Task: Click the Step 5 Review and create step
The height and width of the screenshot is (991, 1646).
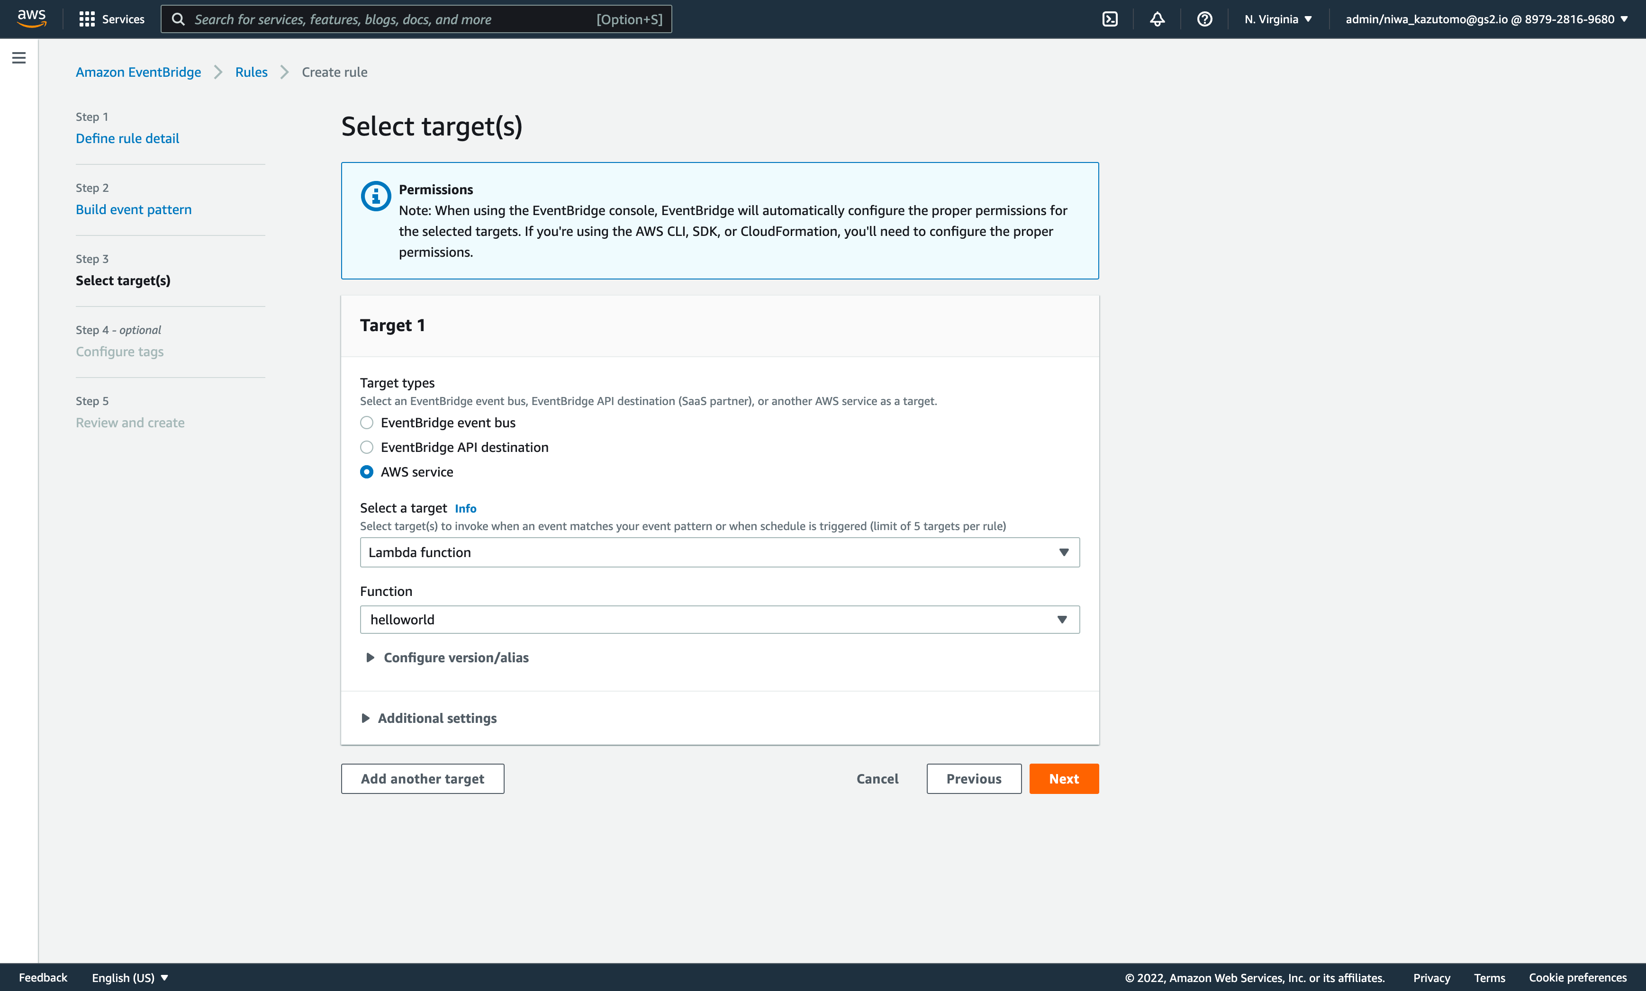Action: click(x=130, y=423)
